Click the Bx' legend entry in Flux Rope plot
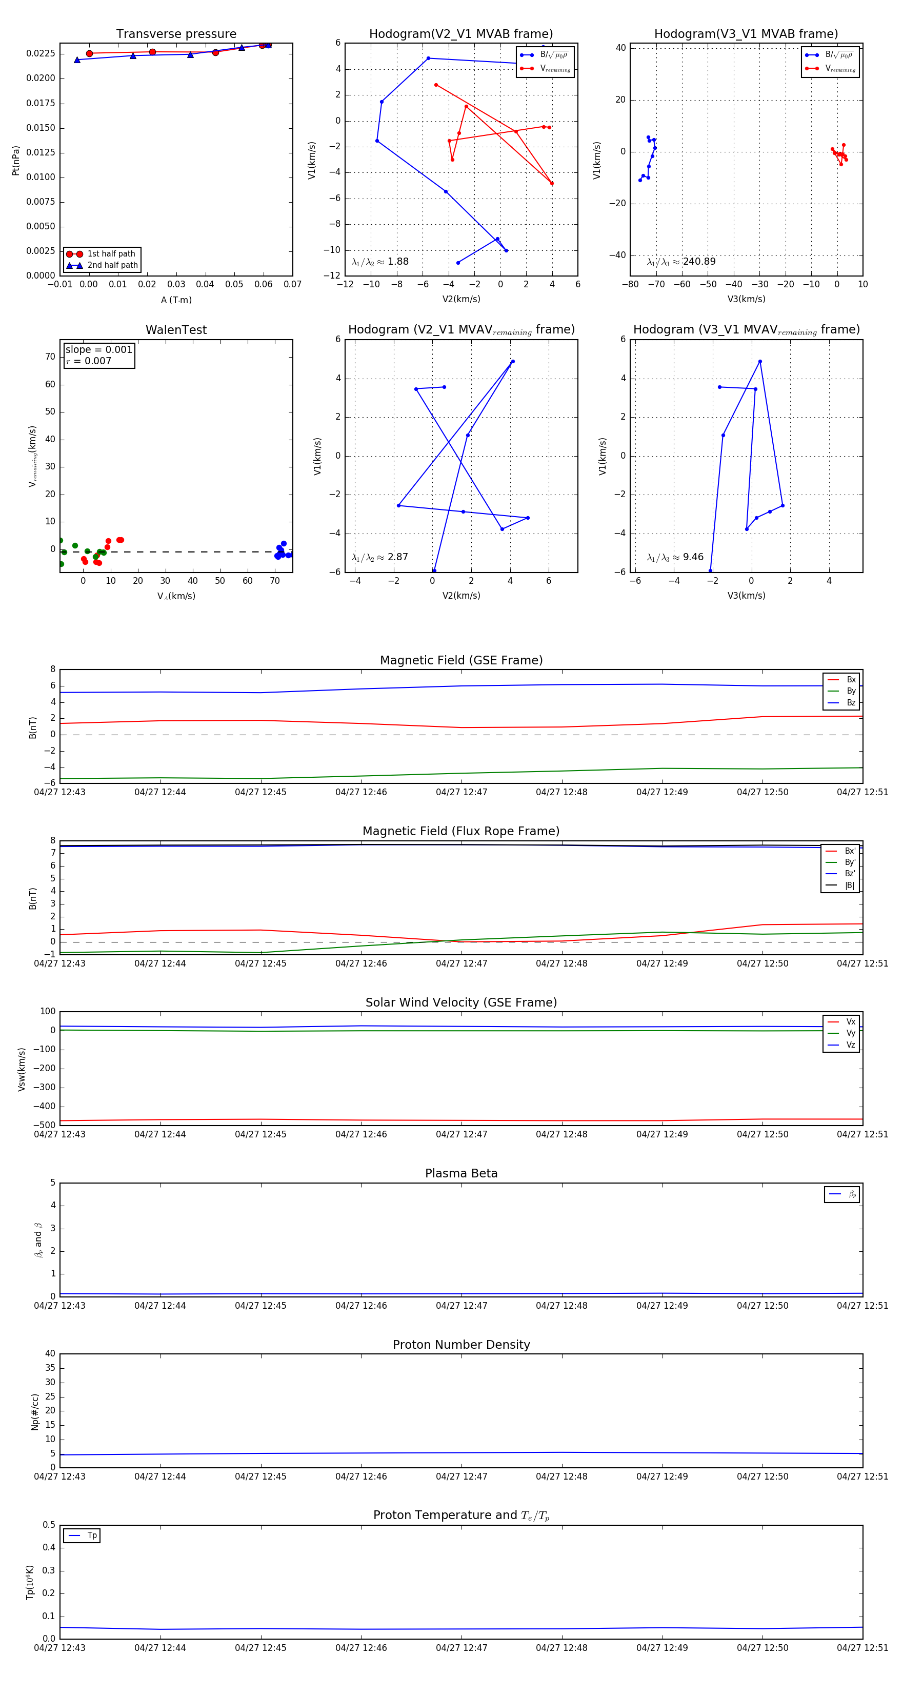This screenshot has width=923, height=1693. [840, 851]
